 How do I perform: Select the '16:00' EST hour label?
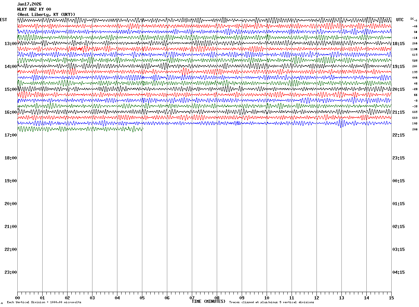tap(11, 112)
